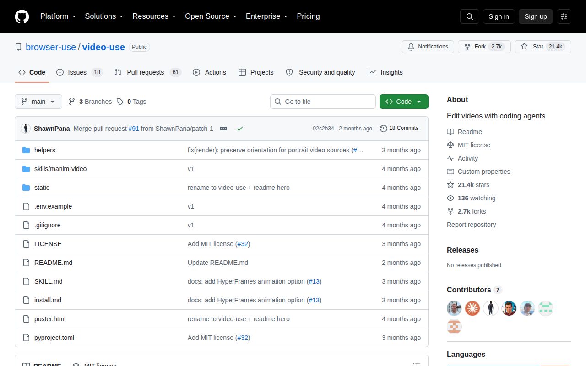This screenshot has height=366, width=586.
Task: Expand the Resources menu
Action: point(154,16)
